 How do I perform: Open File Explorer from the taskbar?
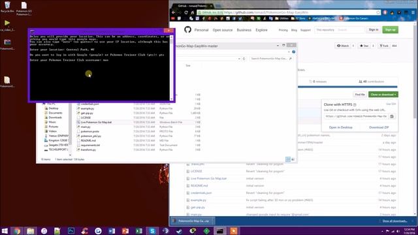pyautogui.click(x=31, y=231)
